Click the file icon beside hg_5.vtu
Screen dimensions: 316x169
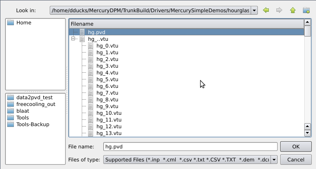91,79
